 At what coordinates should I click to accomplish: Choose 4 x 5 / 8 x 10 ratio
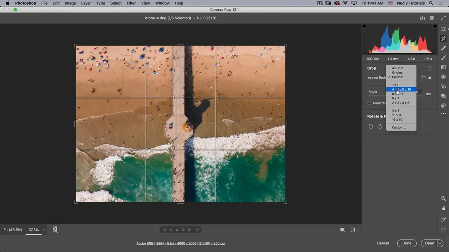pos(401,89)
